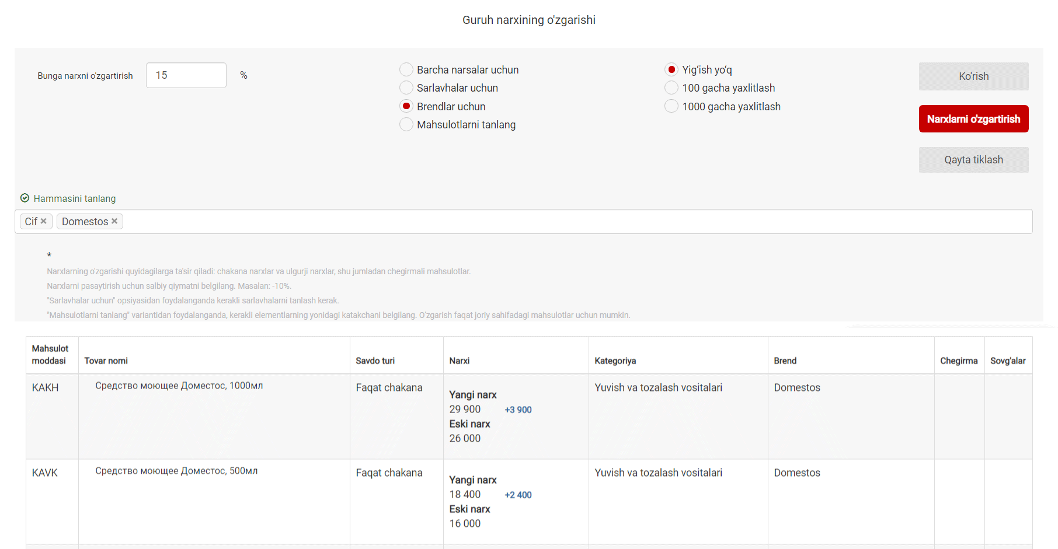Click Hammasini tanlang link

coord(75,198)
